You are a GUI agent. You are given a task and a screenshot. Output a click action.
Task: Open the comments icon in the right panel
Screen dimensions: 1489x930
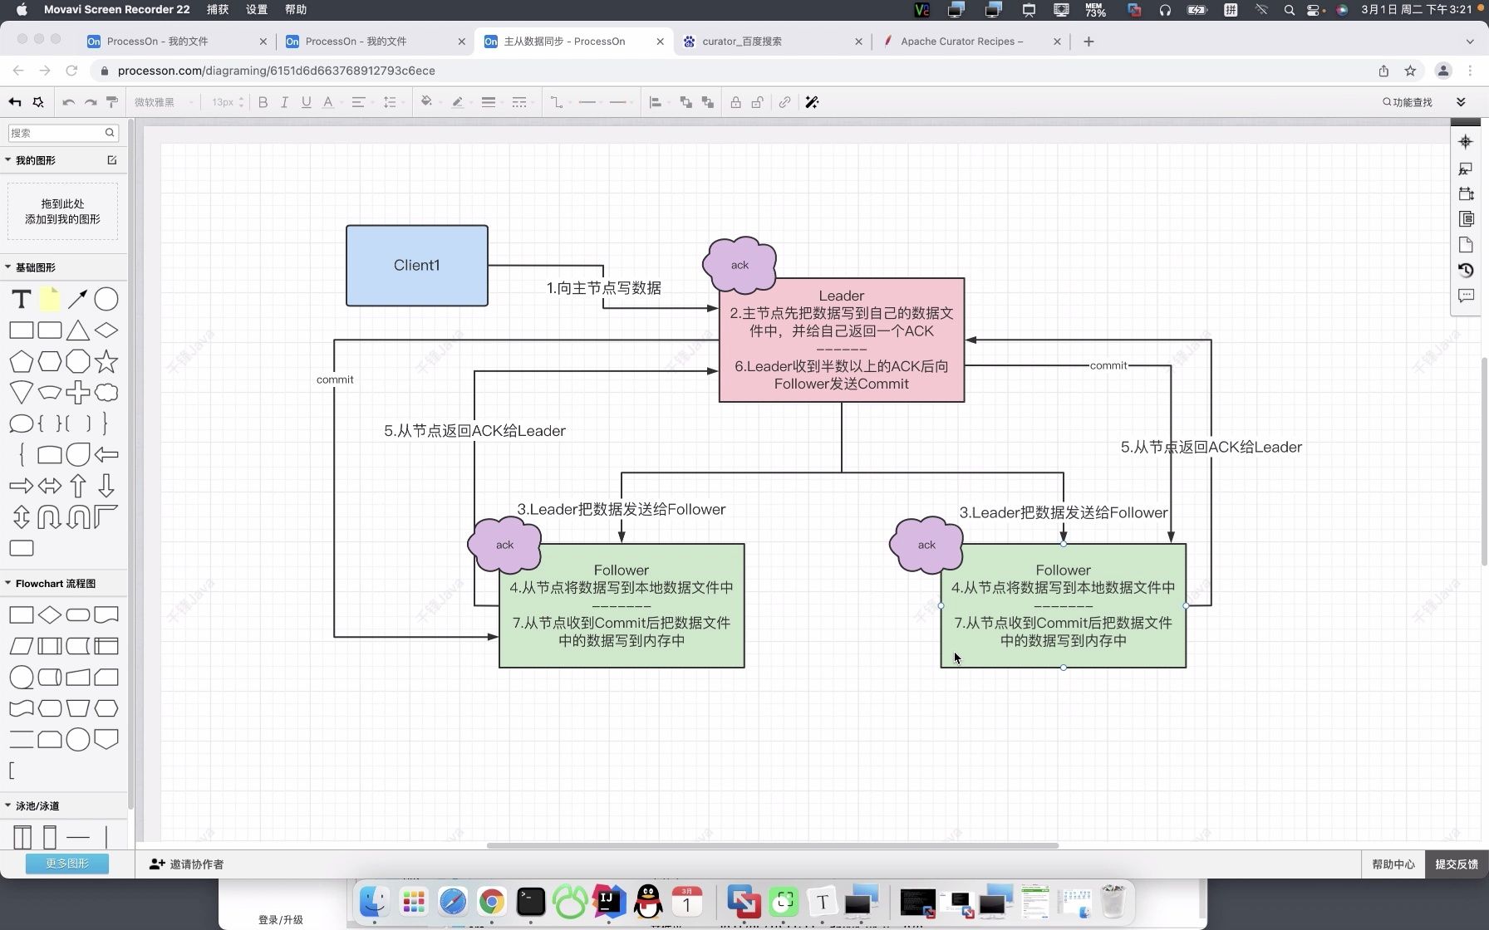pos(1466,296)
